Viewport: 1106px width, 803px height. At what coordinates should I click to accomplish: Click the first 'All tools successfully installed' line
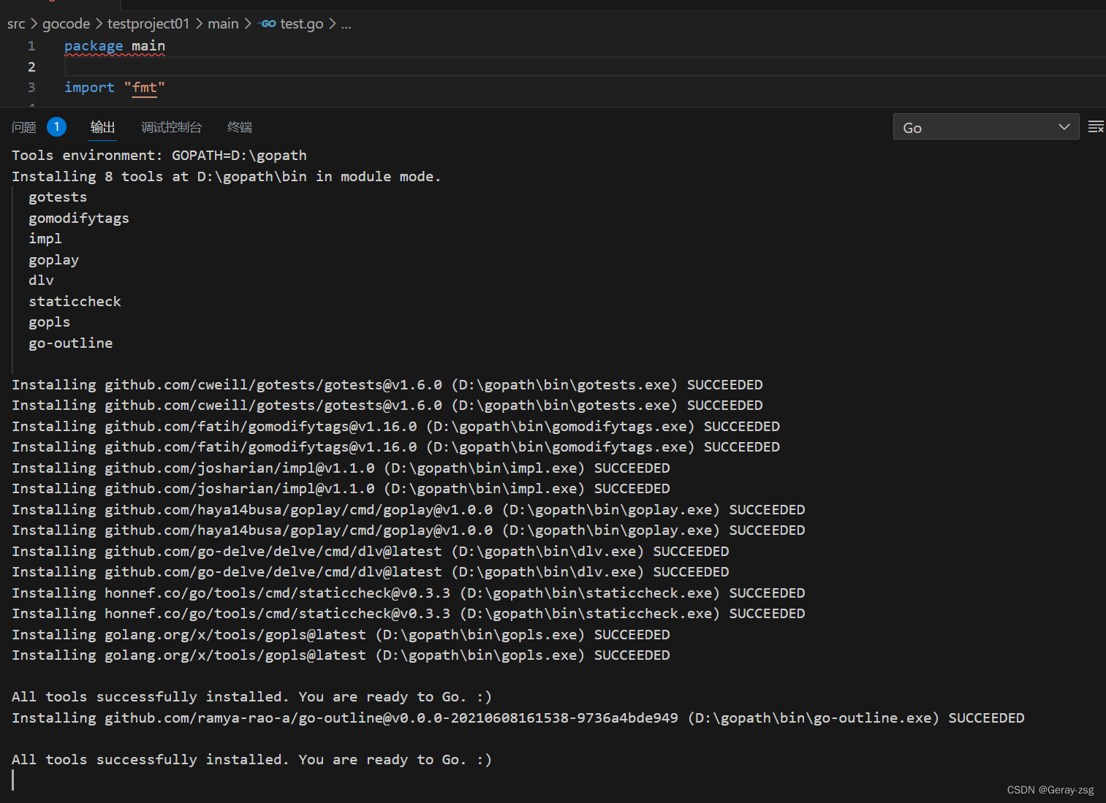(252, 697)
